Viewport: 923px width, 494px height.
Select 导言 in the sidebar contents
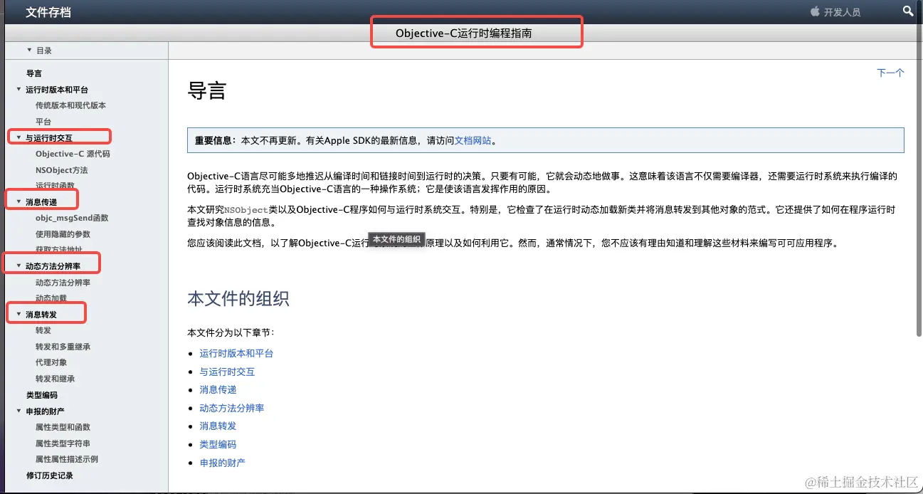34,73
